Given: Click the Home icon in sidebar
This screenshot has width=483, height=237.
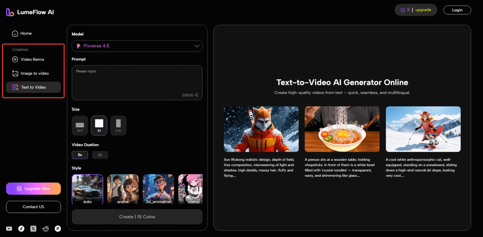Looking at the screenshot, I should [x=15, y=34].
